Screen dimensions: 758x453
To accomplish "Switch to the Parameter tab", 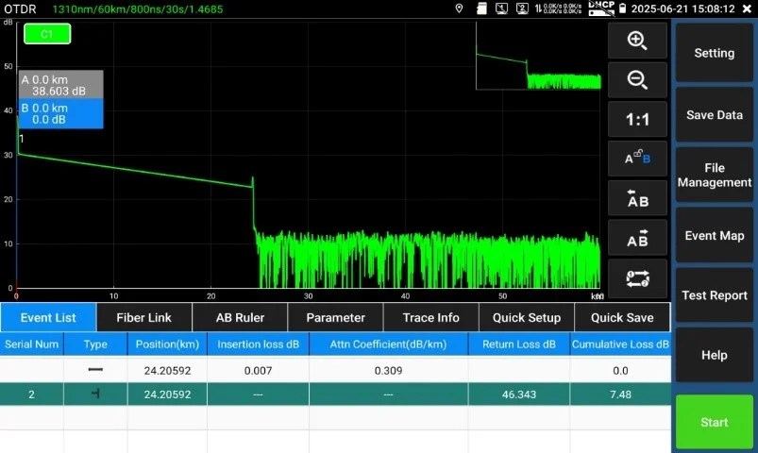I will 335,318.
